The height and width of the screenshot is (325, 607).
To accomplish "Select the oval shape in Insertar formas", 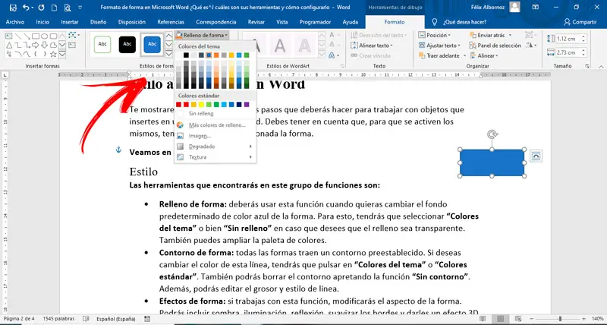I will click(45, 36).
